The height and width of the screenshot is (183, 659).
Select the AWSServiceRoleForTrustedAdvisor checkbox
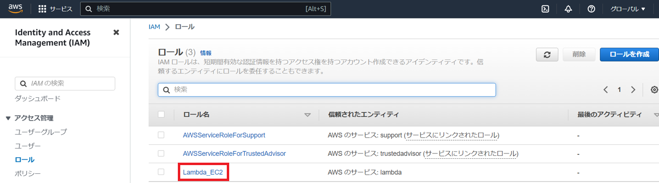[161, 153]
